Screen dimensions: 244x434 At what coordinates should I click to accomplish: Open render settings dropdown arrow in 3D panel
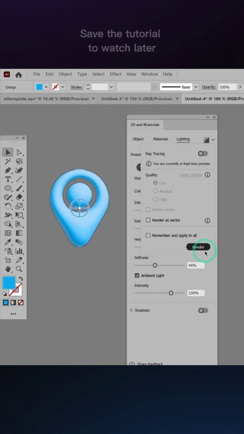click(x=213, y=140)
